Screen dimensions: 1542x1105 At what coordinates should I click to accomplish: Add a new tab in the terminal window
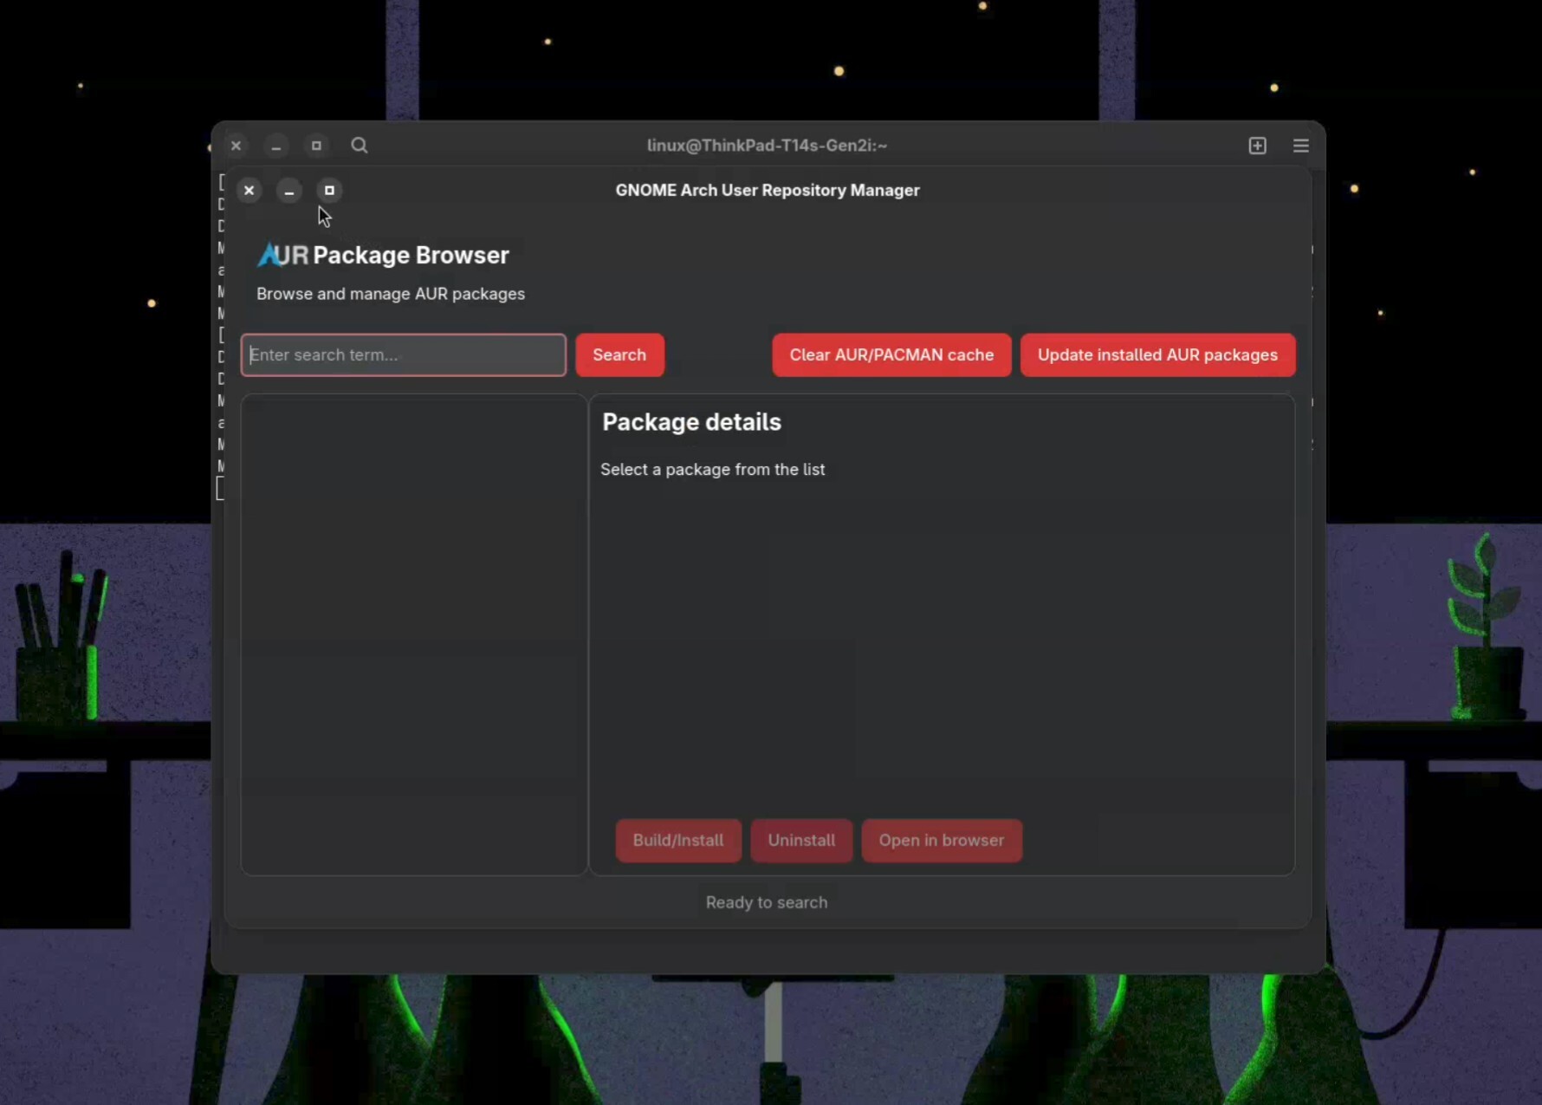[x=1257, y=145]
